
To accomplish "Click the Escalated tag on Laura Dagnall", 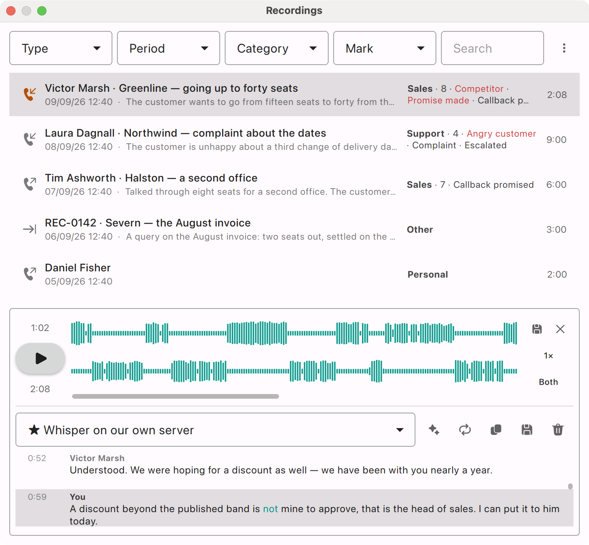I will tap(486, 145).
